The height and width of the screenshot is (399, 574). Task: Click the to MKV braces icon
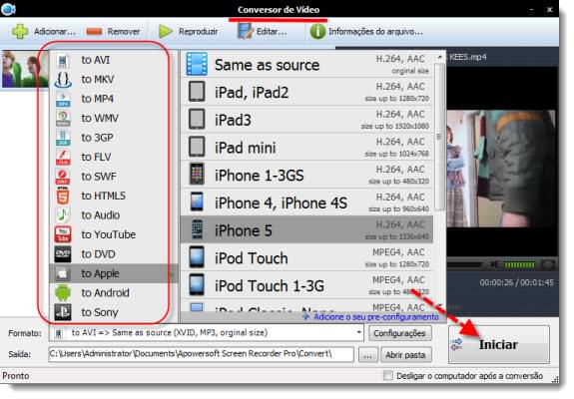pos(63,80)
